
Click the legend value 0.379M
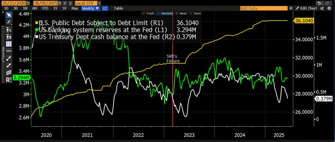click(186, 37)
